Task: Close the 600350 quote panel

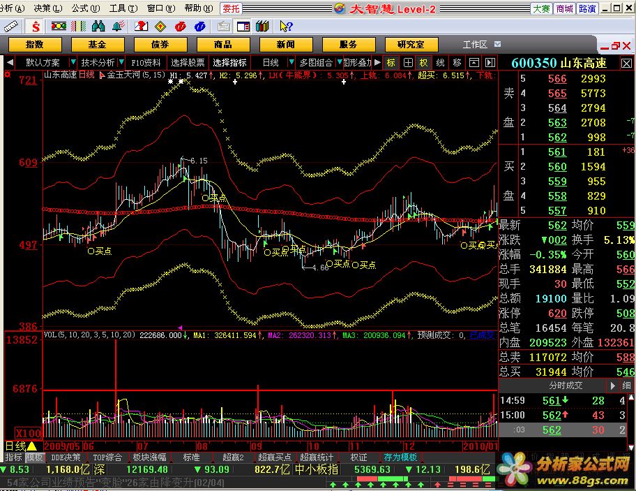Action: pos(627,64)
